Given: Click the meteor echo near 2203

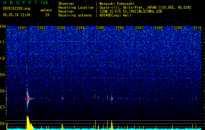Looking at the screenshot, I should pos(63,98).
